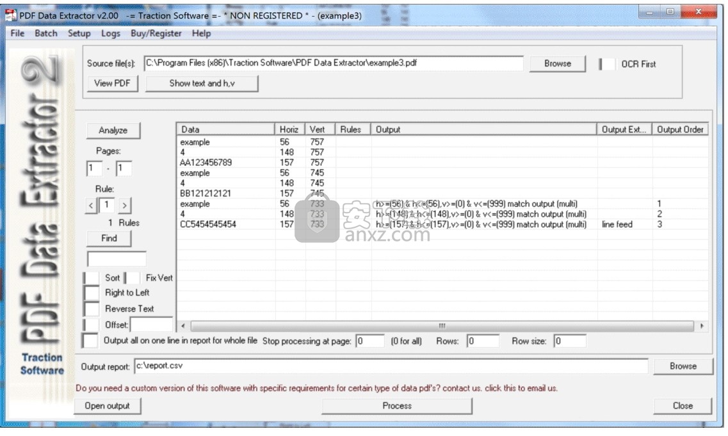Click the output rule text h>=(148) cell
Viewport: 728px width, 436px height.
[x=481, y=214]
